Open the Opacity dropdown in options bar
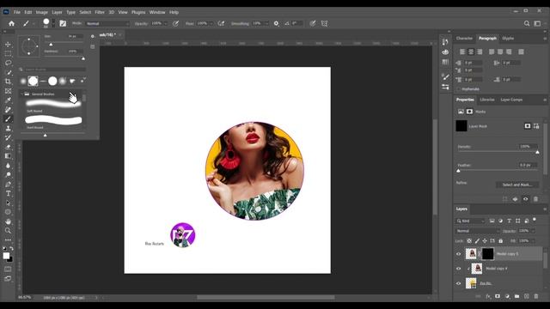Screen dimensions: 550x309 click(x=166, y=23)
